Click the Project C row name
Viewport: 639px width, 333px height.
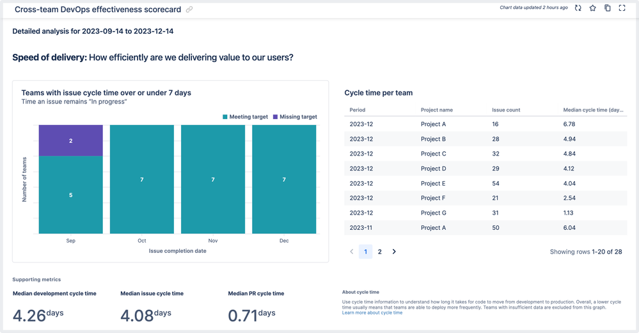433,154
